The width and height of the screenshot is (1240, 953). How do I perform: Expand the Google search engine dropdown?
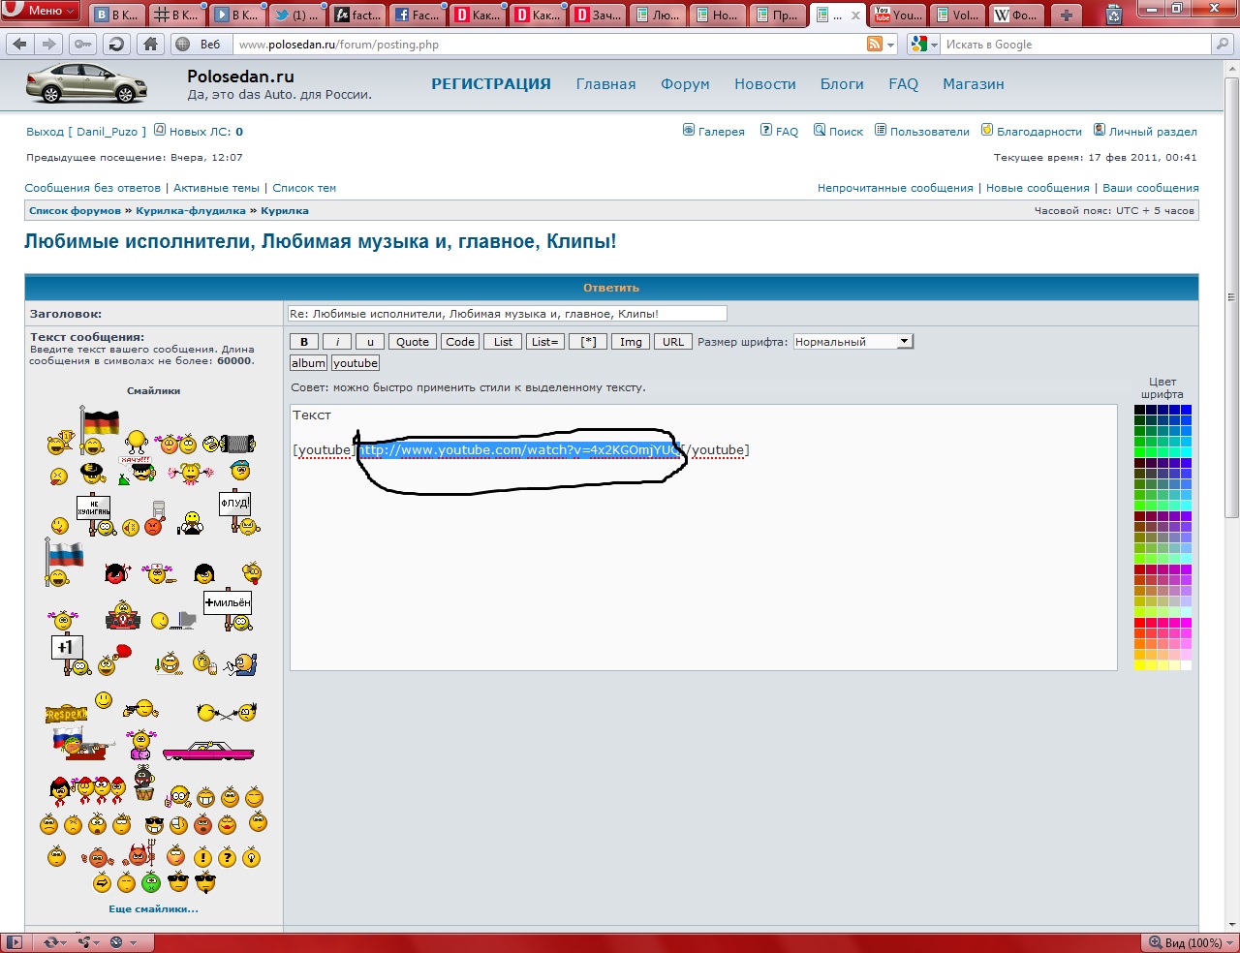point(921,45)
